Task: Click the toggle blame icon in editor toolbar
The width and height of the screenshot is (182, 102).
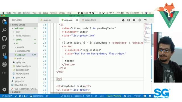Action: 134,20
